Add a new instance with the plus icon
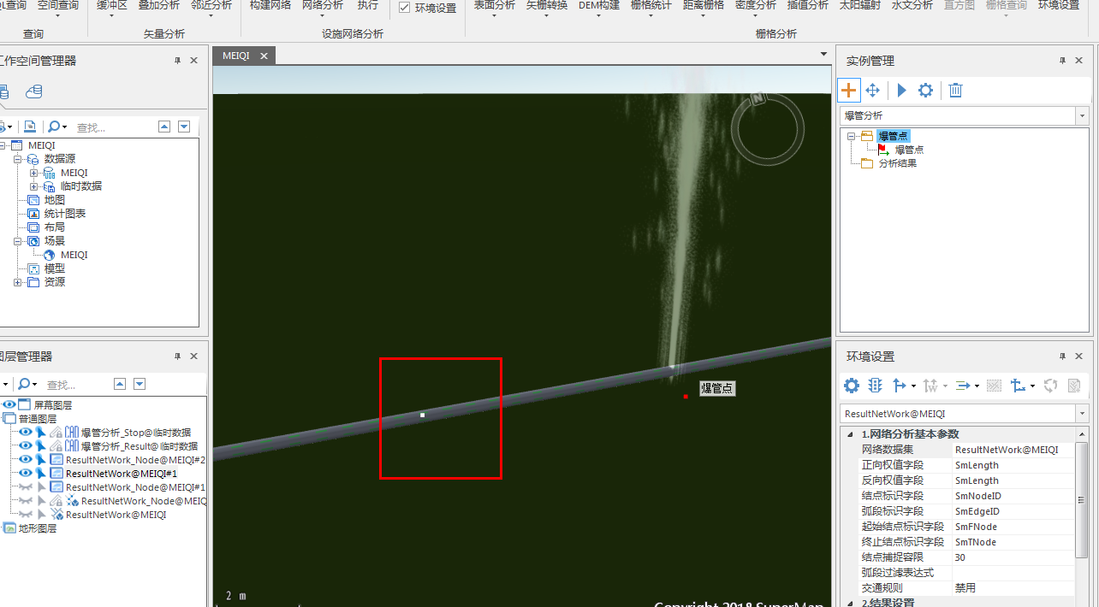This screenshot has width=1099, height=607. [x=849, y=90]
